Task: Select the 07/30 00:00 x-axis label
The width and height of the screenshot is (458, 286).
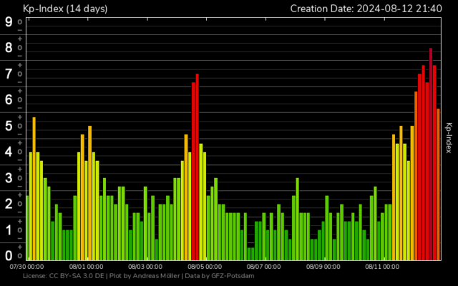Action: [x=27, y=266]
